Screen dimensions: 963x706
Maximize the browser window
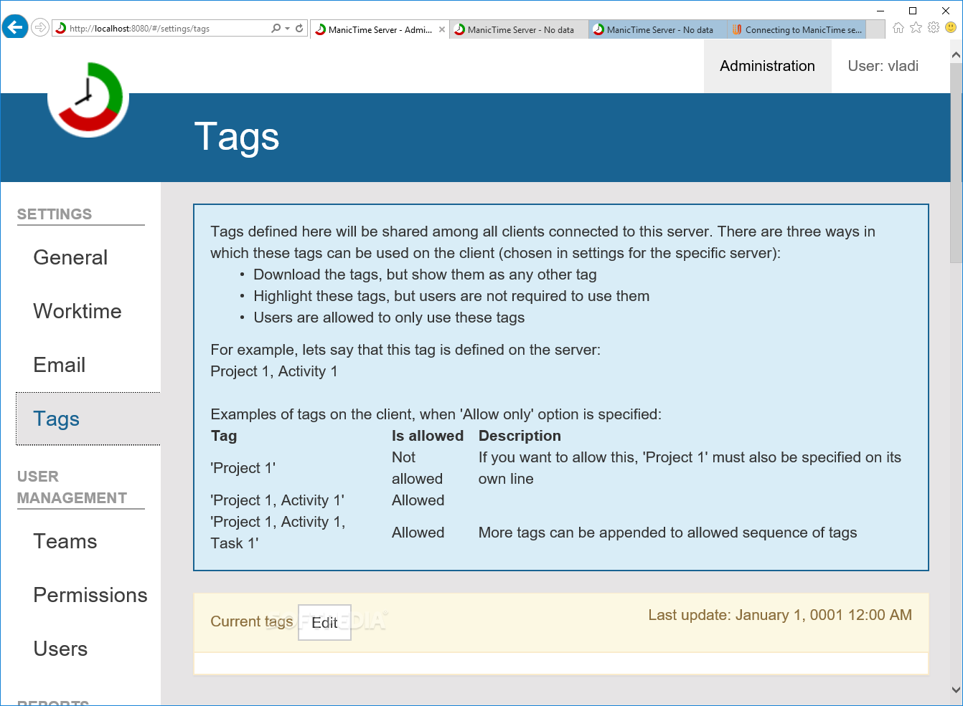(x=913, y=10)
